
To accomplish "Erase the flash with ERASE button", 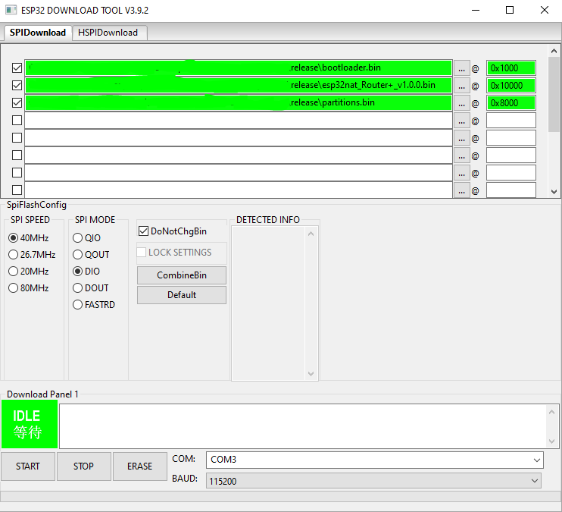I will [140, 466].
